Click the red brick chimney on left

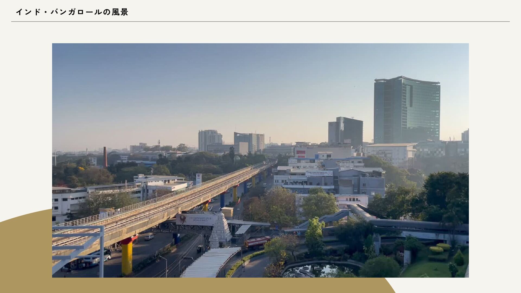point(105,157)
